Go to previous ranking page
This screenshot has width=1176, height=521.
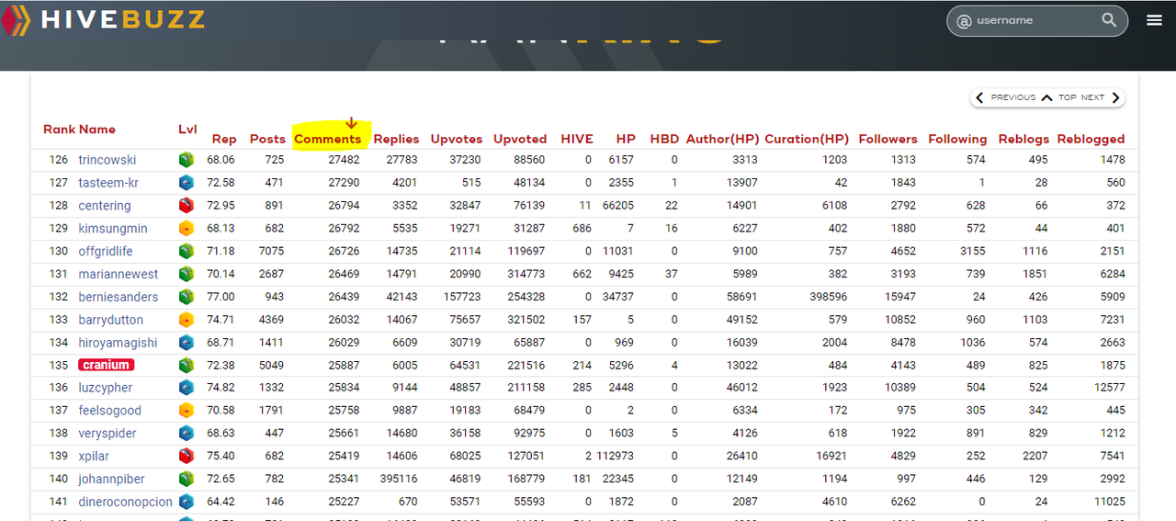tap(1005, 97)
